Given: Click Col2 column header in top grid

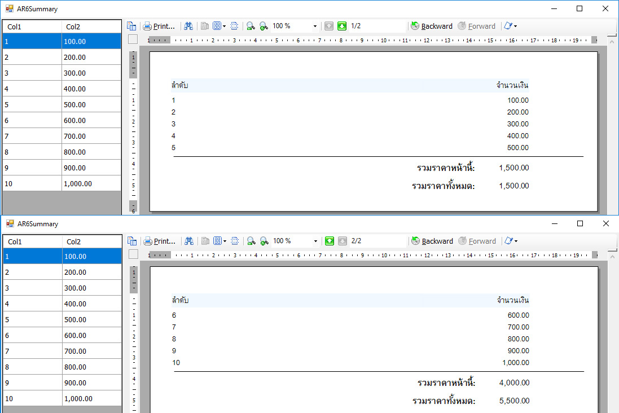Looking at the screenshot, I should (x=90, y=27).
